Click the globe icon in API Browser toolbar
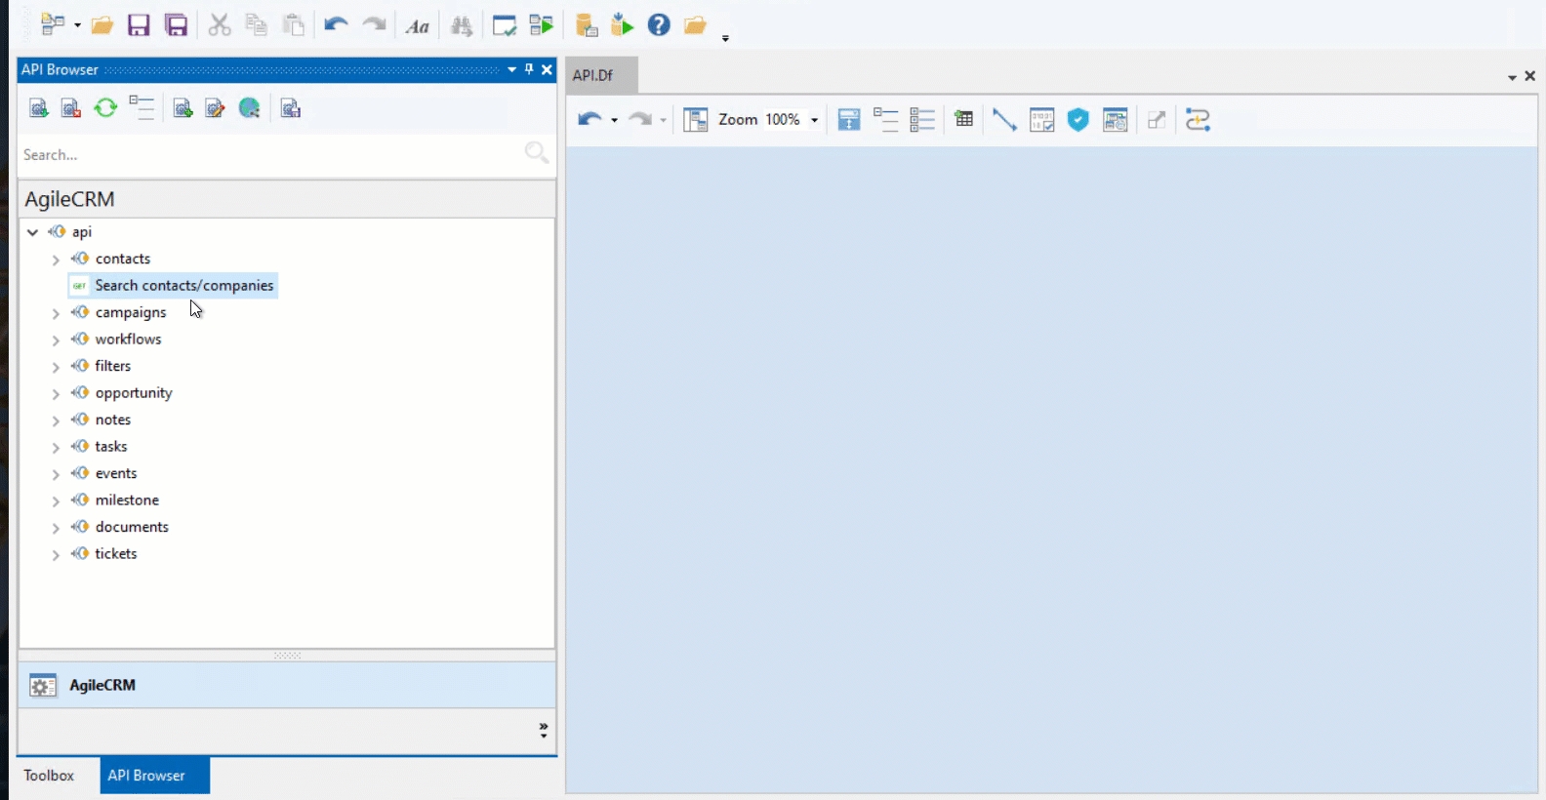Screen dimensions: 1546x800 pos(250,108)
